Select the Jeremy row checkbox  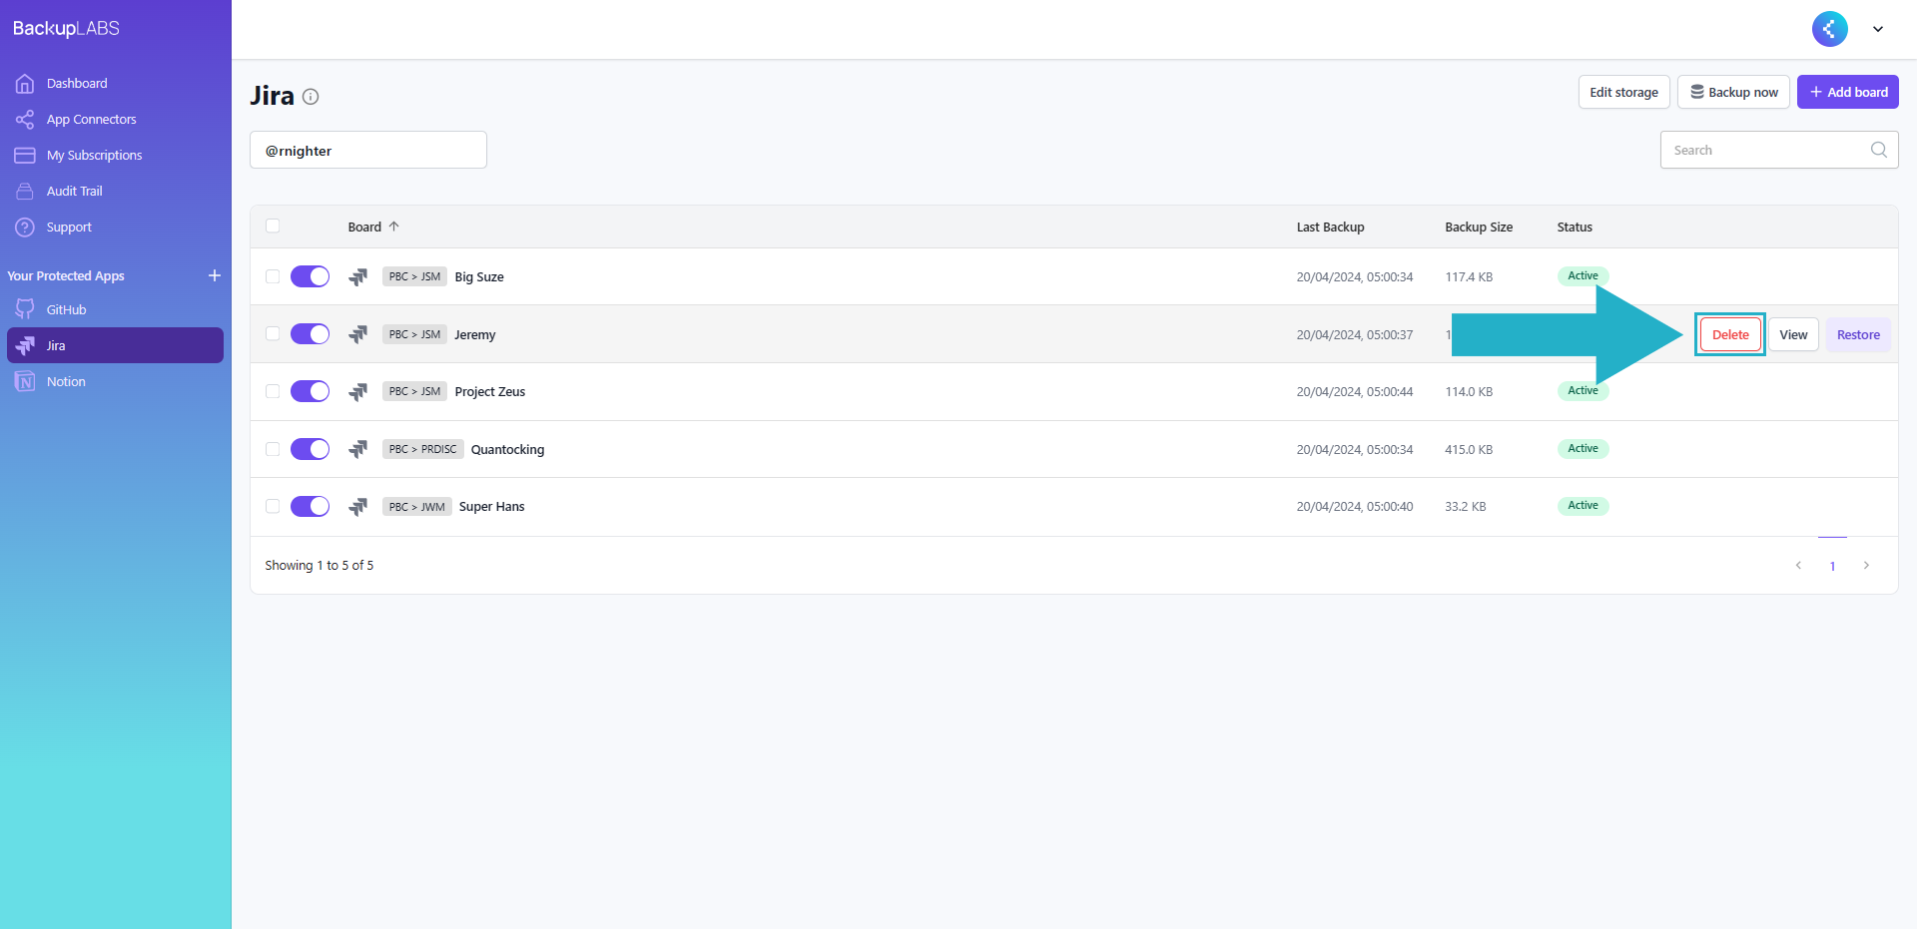(273, 334)
